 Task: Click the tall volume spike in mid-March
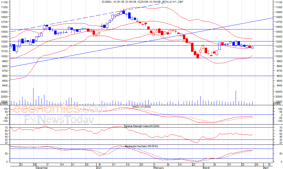pos(236,98)
